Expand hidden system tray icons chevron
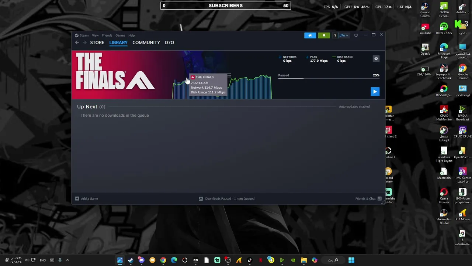Viewport: 472px width, 266px height. (68, 260)
